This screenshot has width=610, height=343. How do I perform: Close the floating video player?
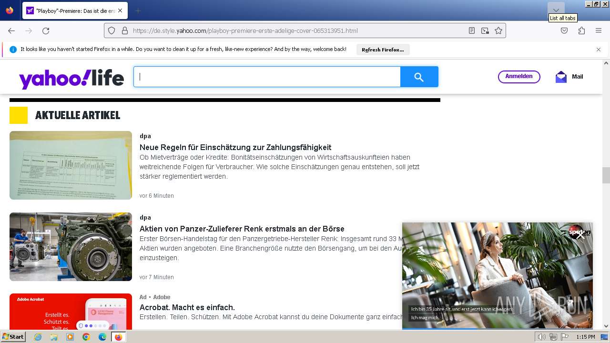(579, 234)
